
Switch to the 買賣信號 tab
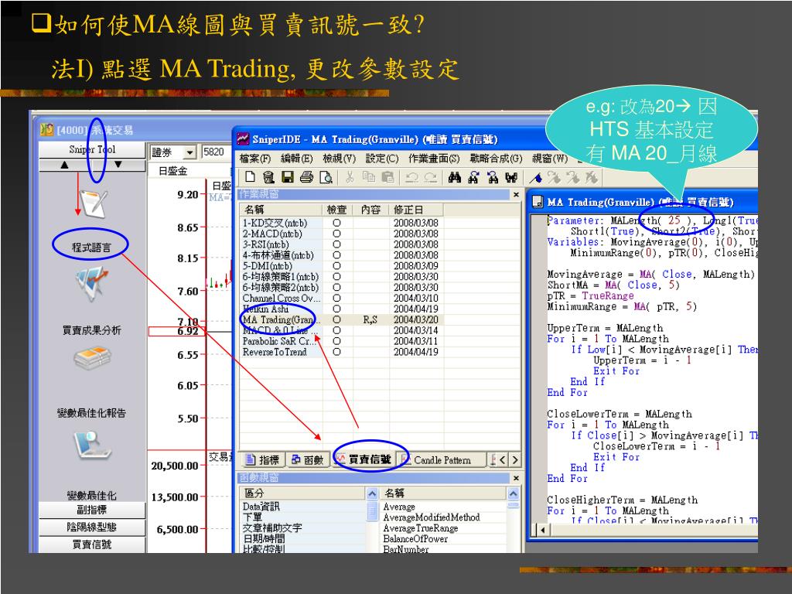(364, 459)
